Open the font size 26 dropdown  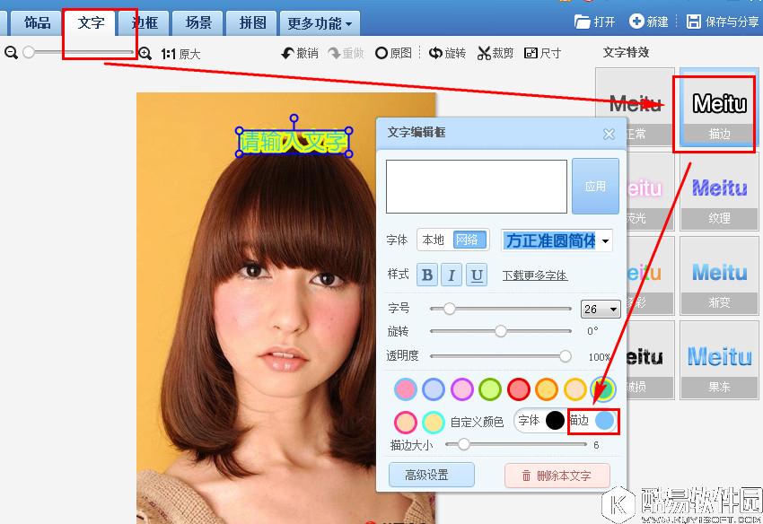coord(600,309)
